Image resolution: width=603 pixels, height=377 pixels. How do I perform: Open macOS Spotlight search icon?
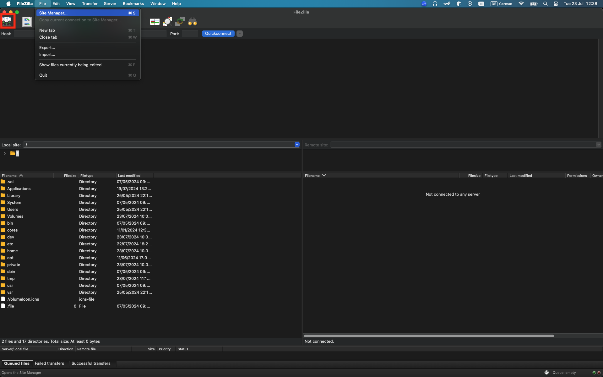click(545, 3)
